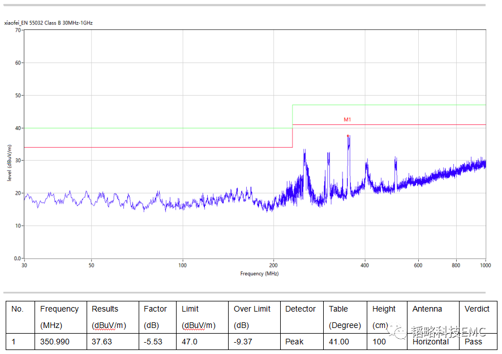This screenshot has width=502, height=354.
Task: Click the chart title xiaofei_EN 55032 Class B
Action: (x=48, y=23)
